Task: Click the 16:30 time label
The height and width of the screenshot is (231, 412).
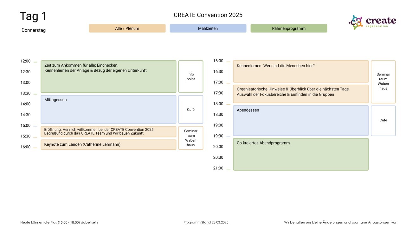Action: (218, 71)
